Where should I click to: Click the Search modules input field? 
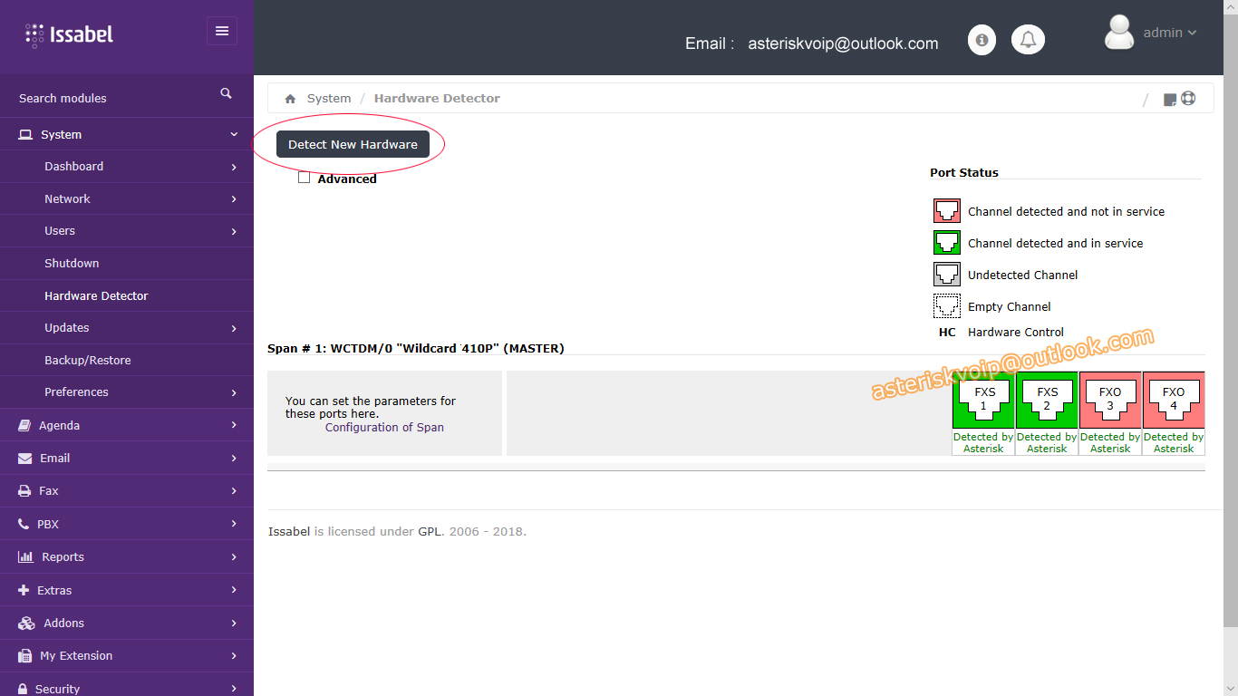point(109,98)
